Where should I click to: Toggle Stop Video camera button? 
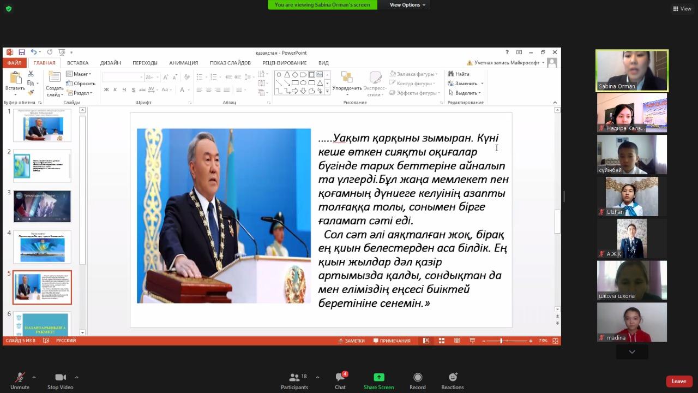[x=60, y=377]
